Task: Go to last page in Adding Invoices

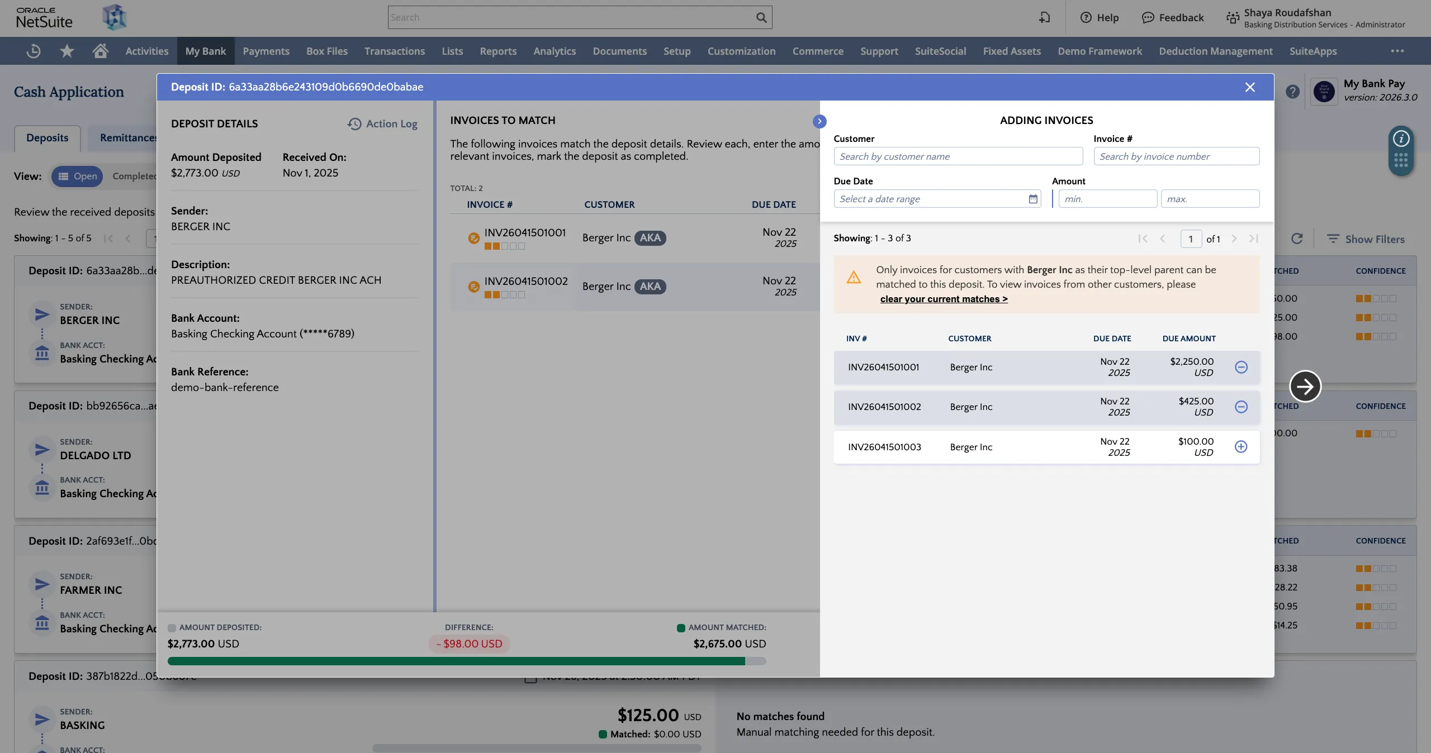Action: click(x=1254, y=239)
